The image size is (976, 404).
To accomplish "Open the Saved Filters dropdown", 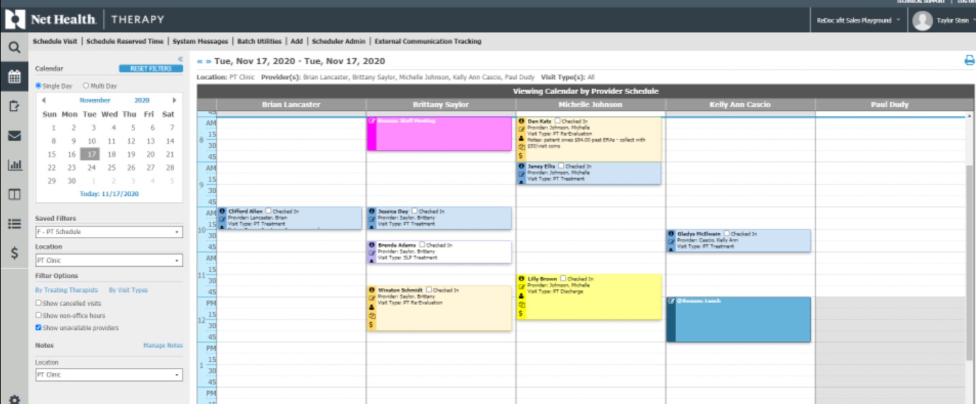I will 109,232.
